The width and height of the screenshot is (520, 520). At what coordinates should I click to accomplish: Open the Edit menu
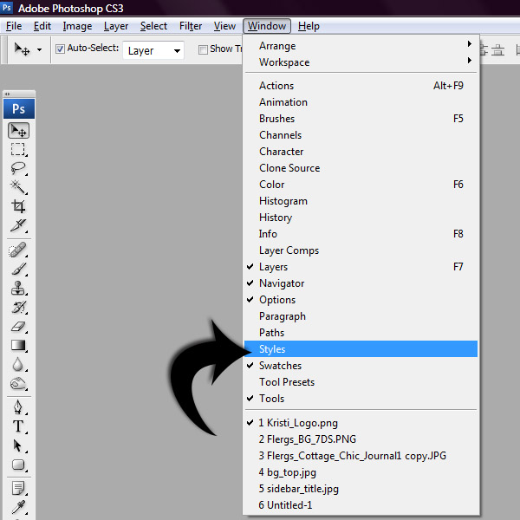click(42, 26)
